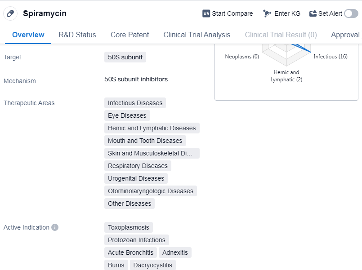Click the Active Indication info icon
Image resolution: width=362 pixels, height=270 pixels.
click(55, 227)
